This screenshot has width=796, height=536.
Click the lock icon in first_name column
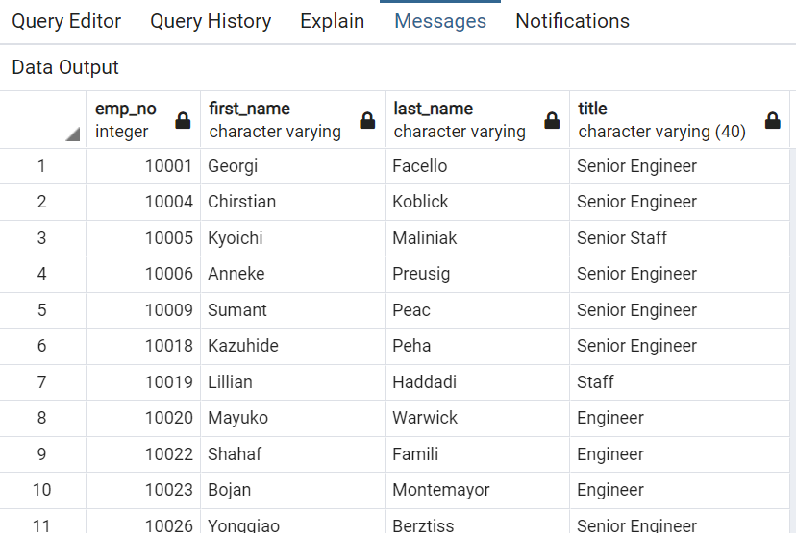coord(367,121)
